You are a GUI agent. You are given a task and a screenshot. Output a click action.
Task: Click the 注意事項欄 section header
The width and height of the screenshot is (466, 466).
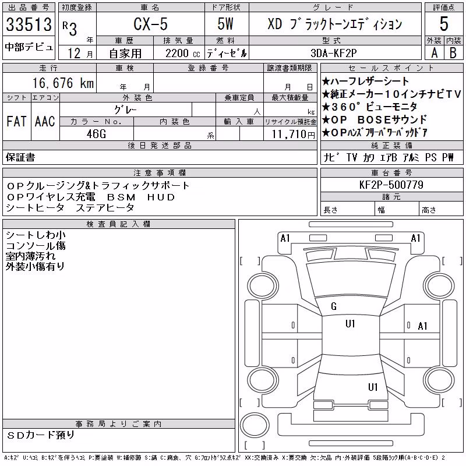[x=160, y=172]
